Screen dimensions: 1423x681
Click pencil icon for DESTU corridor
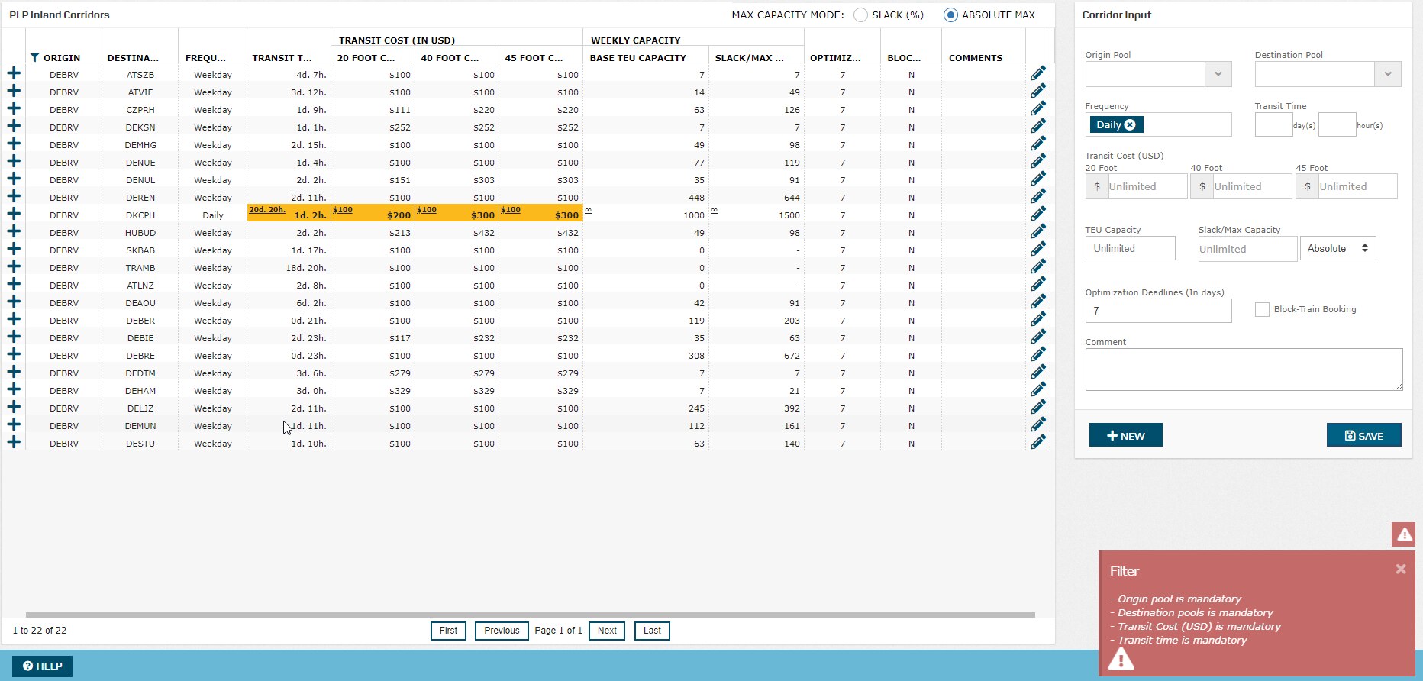(1038, 443)
